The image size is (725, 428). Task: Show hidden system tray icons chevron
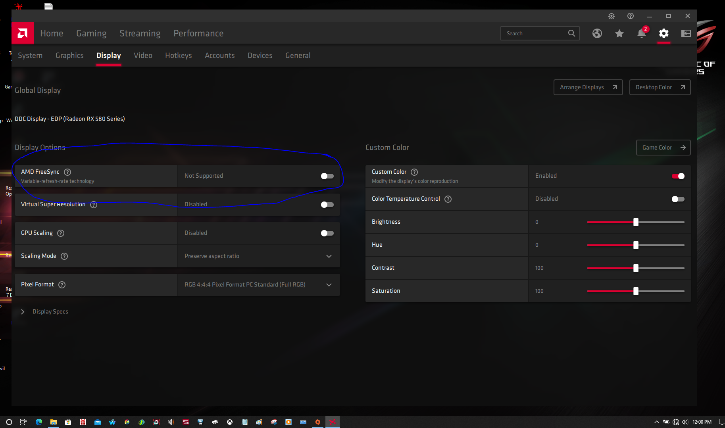click(656, 422)
